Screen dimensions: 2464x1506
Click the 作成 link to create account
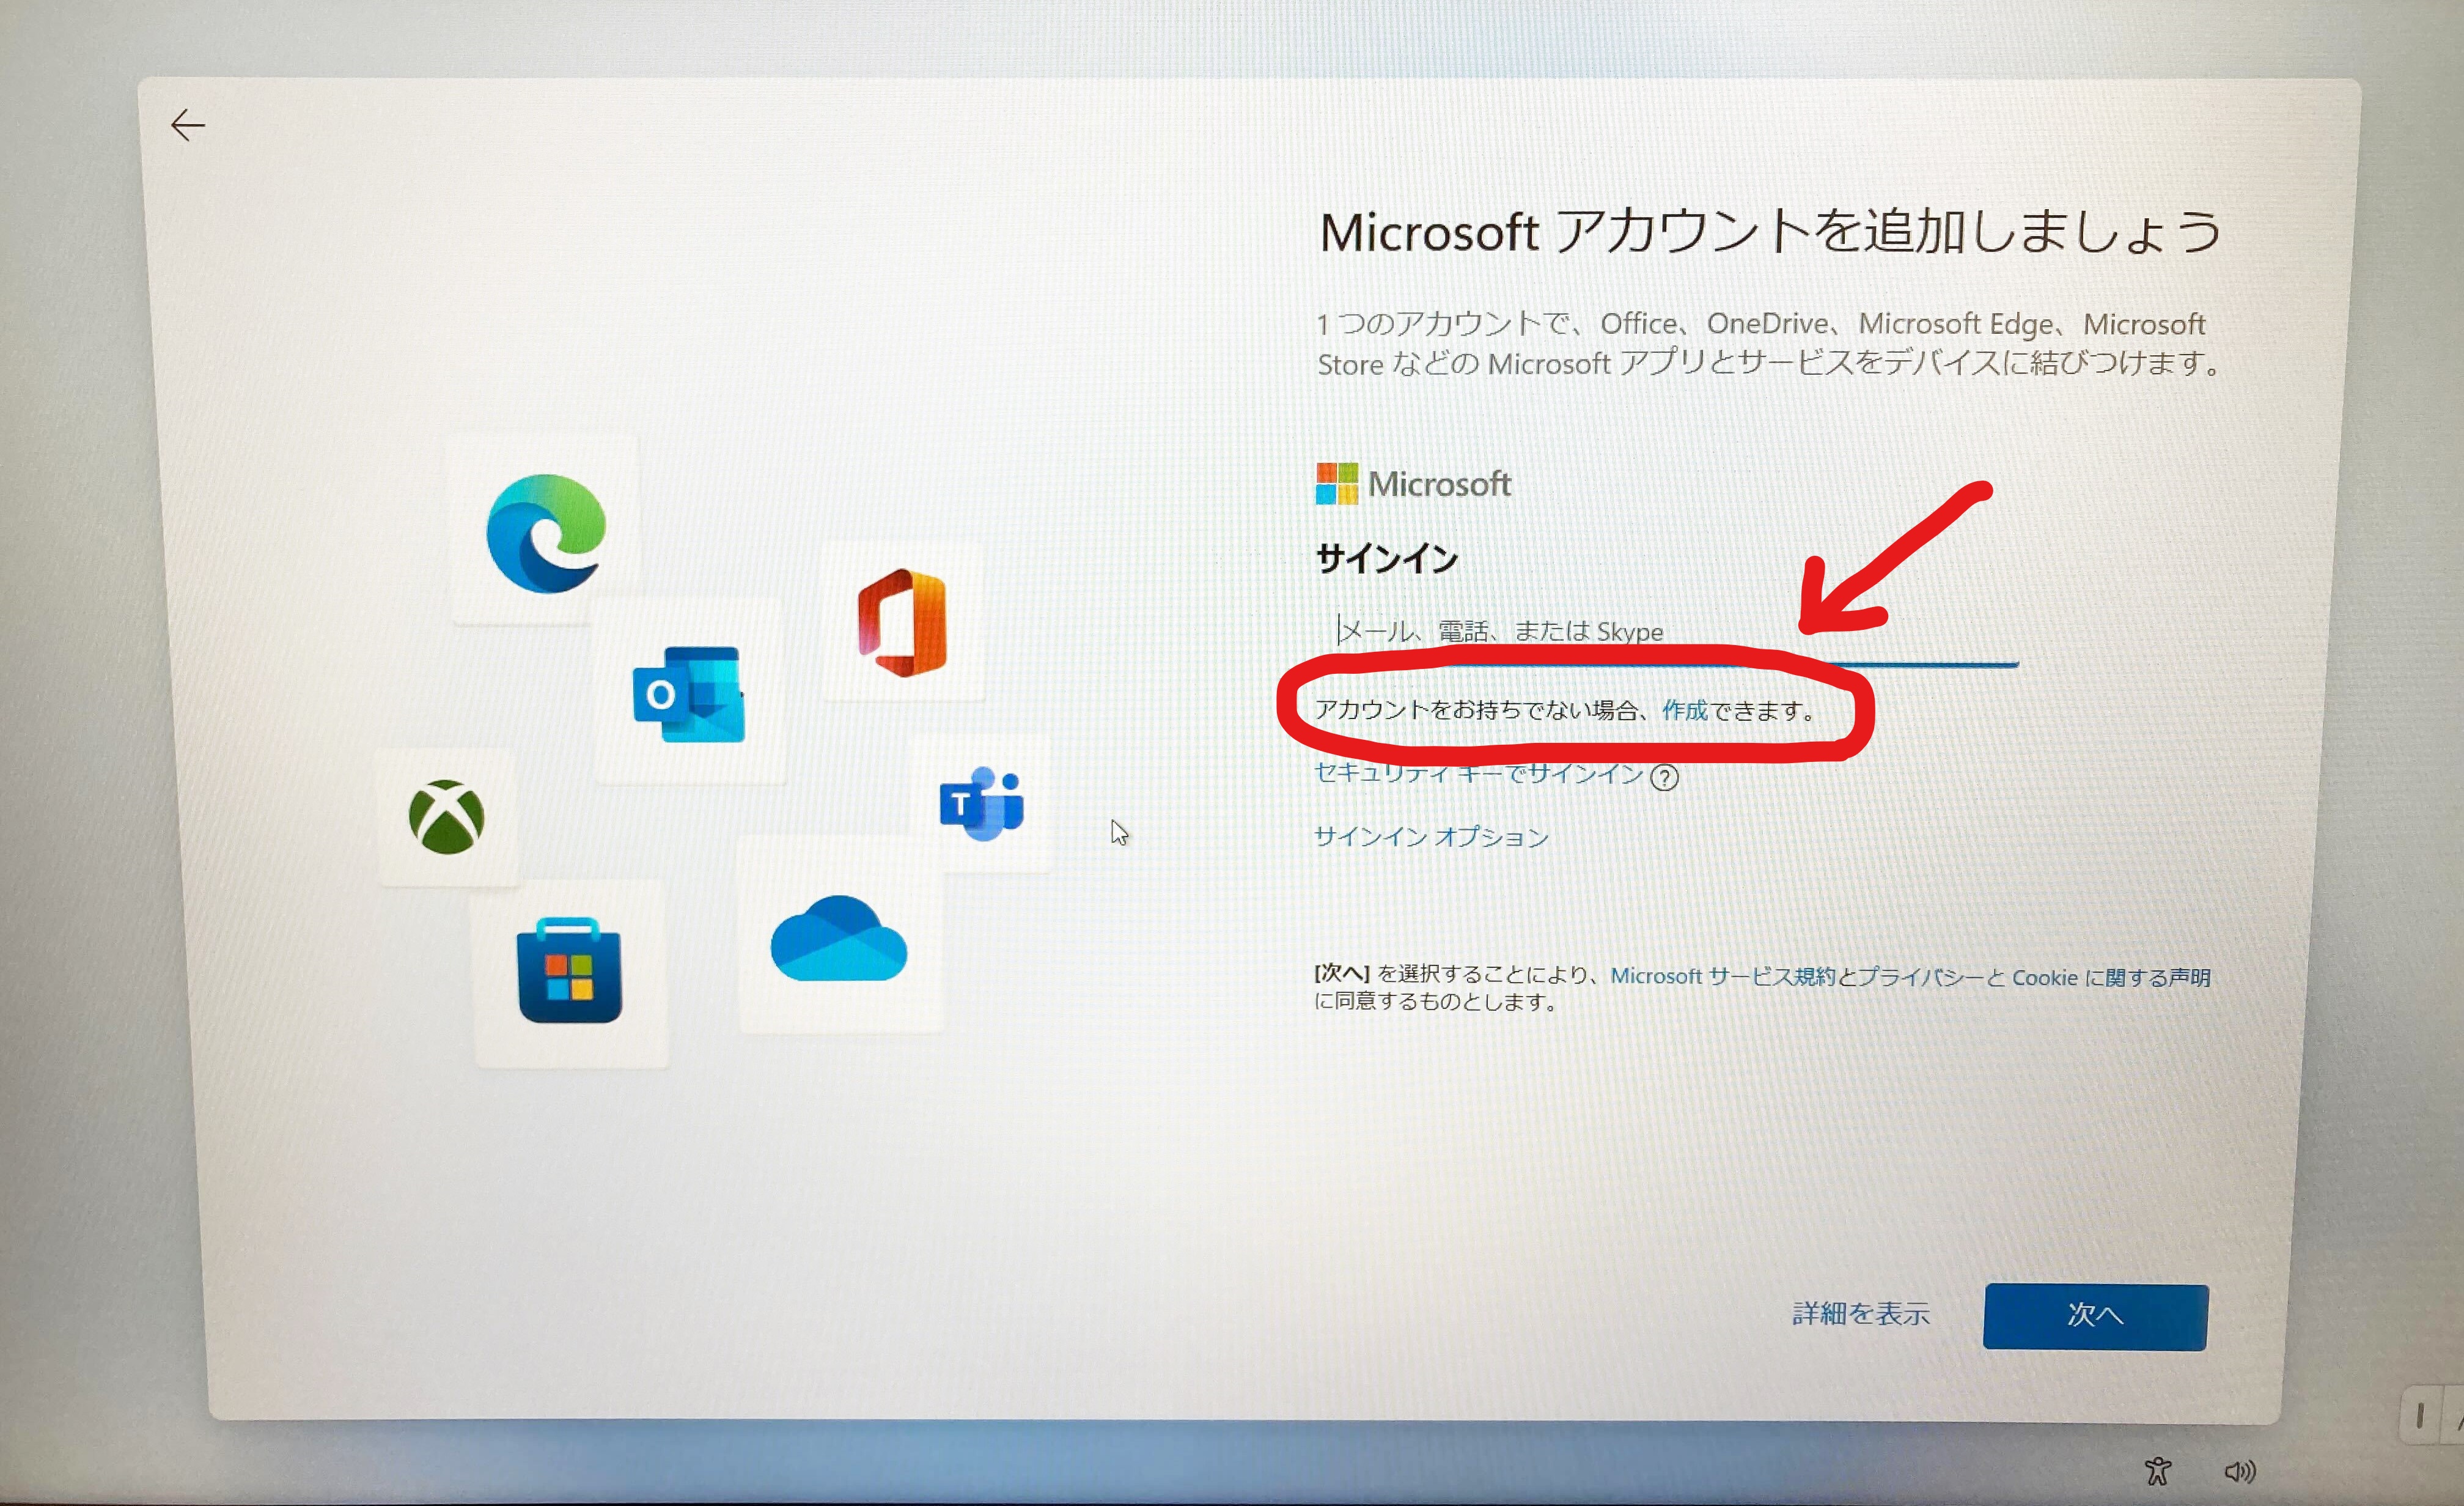coord(1685,710)
